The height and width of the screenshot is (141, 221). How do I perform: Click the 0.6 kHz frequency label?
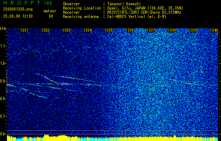[x=3, y=134]
